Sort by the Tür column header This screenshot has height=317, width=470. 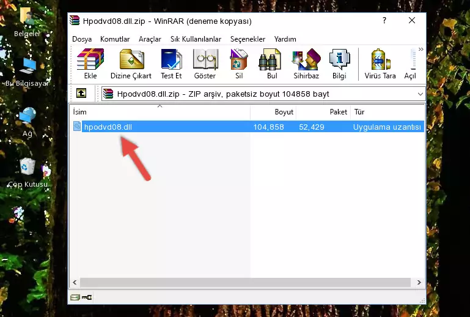click(387, 111)
